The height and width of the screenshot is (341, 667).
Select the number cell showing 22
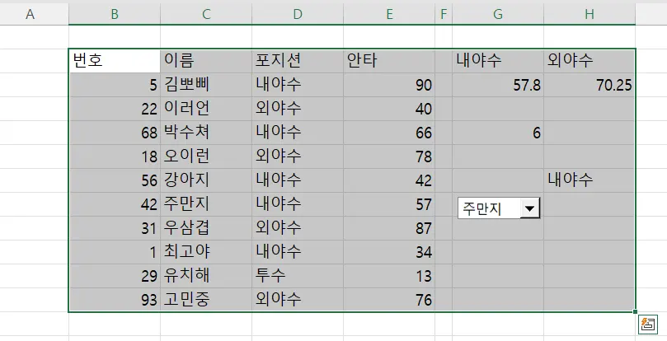(115, 109)
